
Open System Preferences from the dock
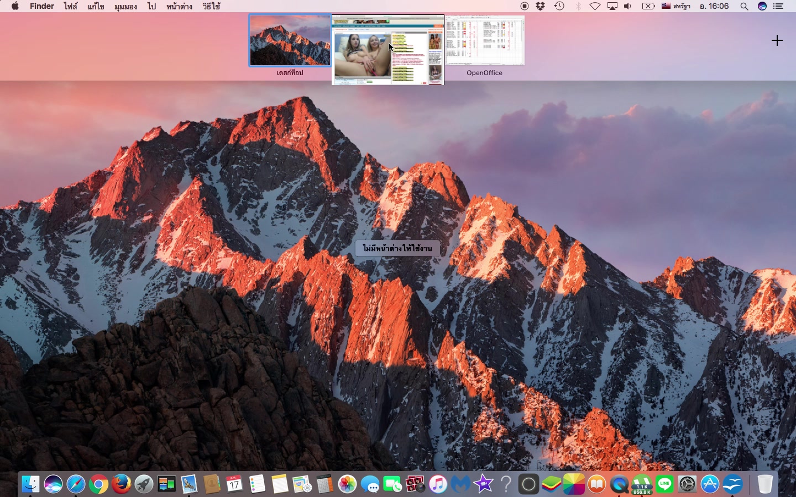coord(687,484)
